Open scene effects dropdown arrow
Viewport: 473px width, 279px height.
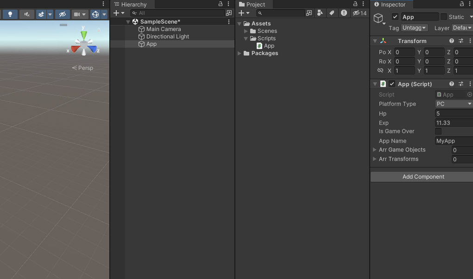[x=50, y=14]
